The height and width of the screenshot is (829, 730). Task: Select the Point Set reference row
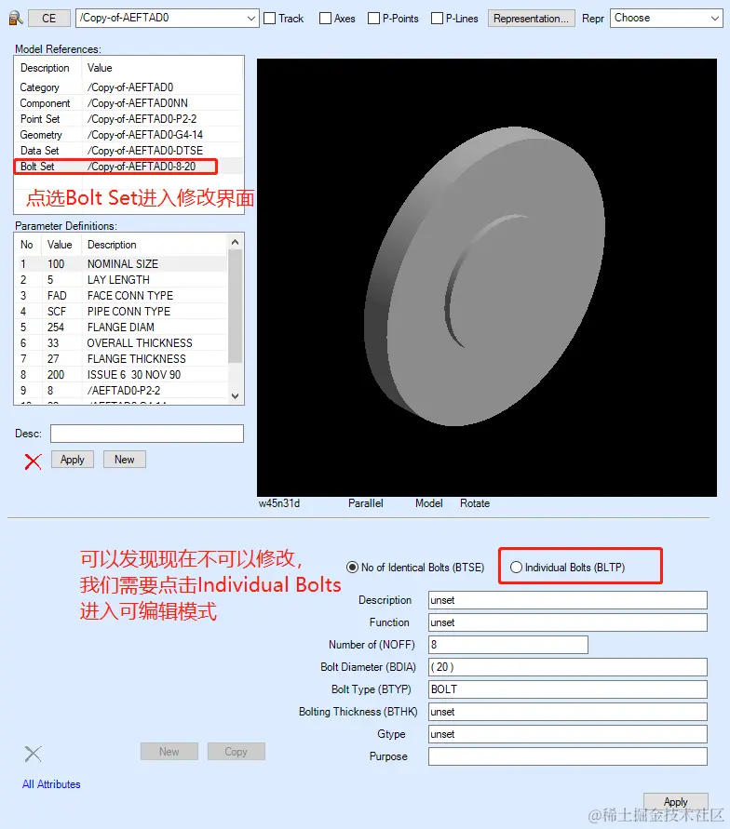click(x=128, y=119)
